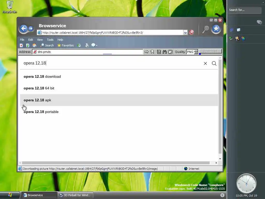This screenshot has height=199, width=265.
Task: Open the Recycle Bin desktop icon
Action: (10, 7)
